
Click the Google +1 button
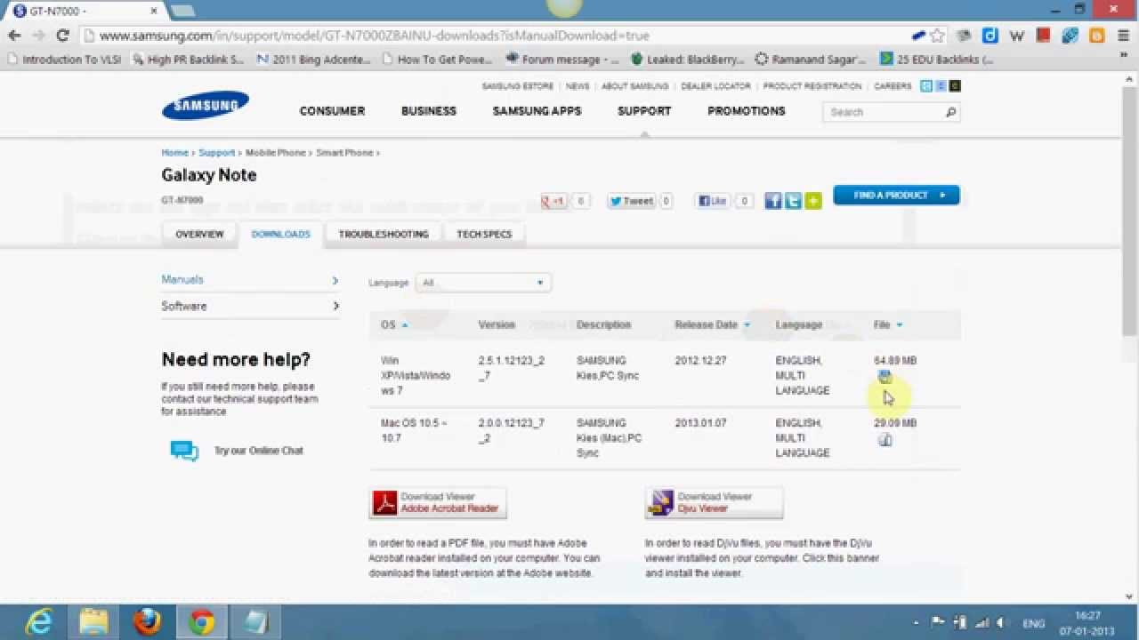554,201
